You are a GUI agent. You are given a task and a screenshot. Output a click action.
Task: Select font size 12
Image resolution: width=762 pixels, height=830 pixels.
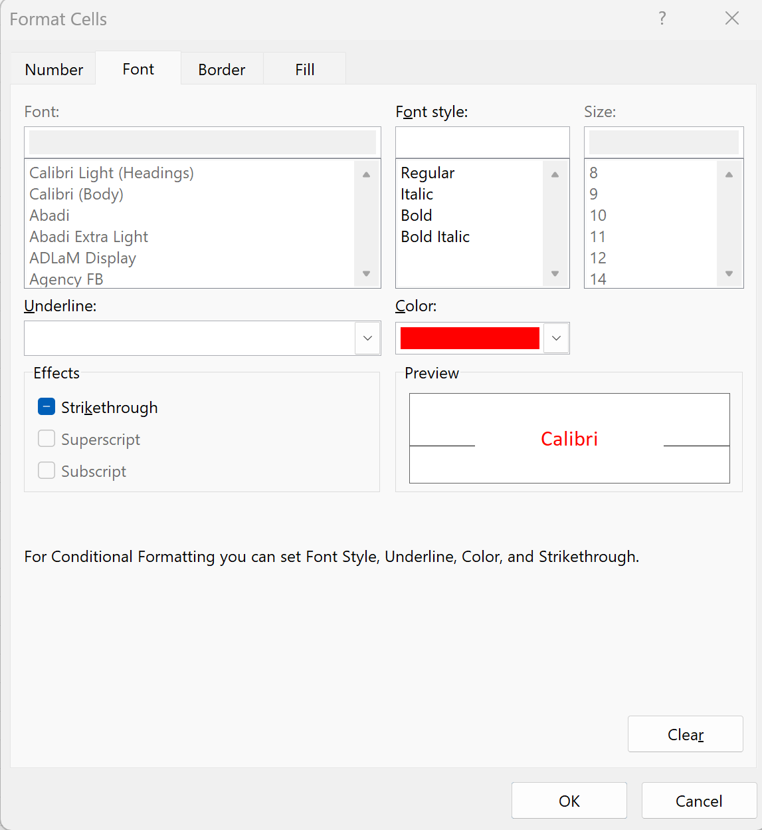pos(598,258)
